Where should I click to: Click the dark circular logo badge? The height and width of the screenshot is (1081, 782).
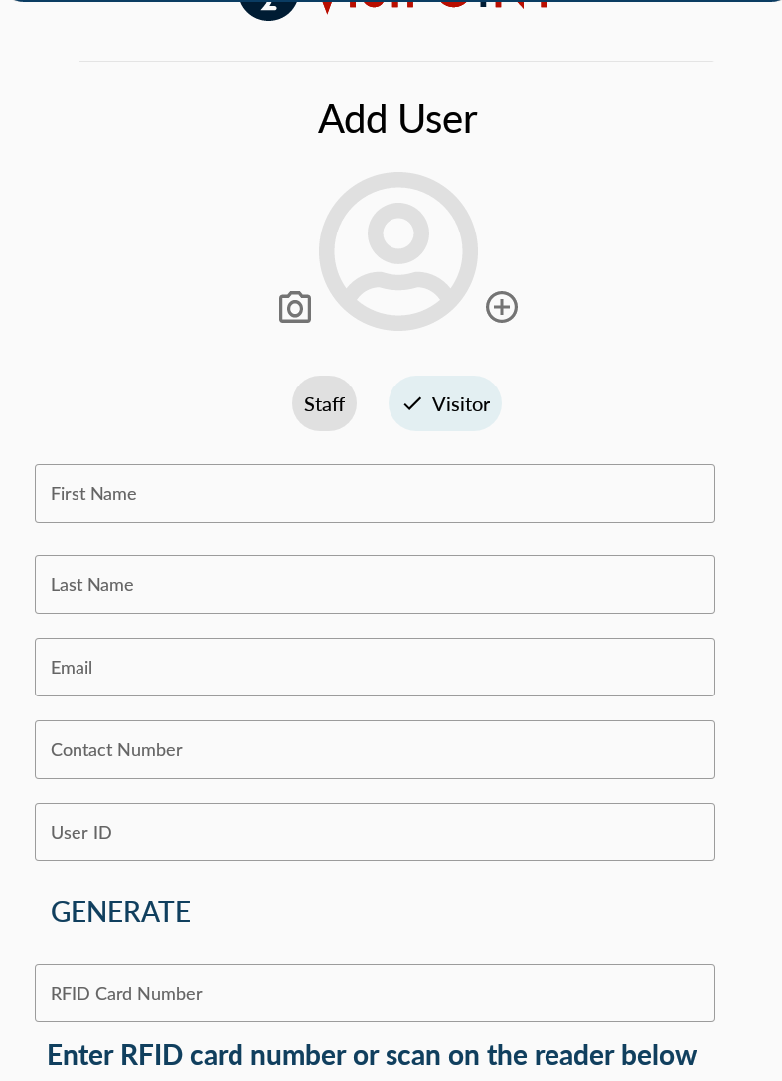click(x=268, y=6)
